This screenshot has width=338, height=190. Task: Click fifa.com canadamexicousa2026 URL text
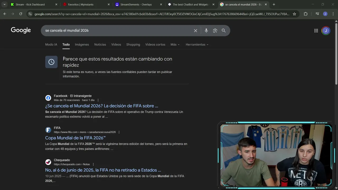[x=85, y=132]
